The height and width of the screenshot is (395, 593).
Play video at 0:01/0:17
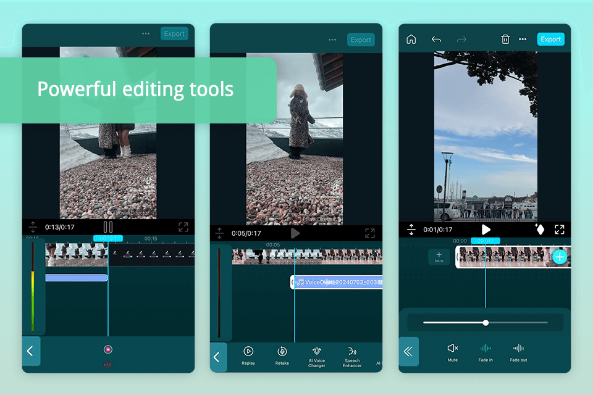(486, 230)
